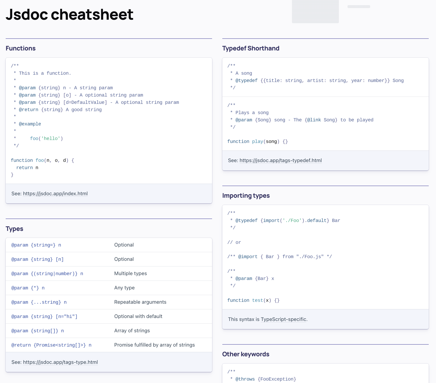
Task: Click the 'Optional with default' description
Action: [x=138, y=316]
